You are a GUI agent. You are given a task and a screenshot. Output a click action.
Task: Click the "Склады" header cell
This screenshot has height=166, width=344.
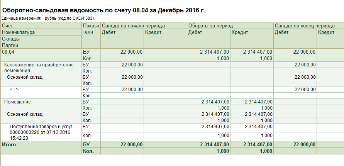click(x=11, y=39)
